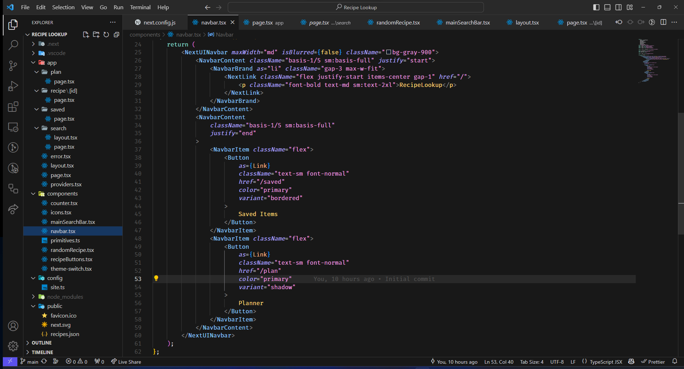The height and width of the screenshot is (369, 684).
Task: Click the split editor right icon
Action: (x=663, y=22)
